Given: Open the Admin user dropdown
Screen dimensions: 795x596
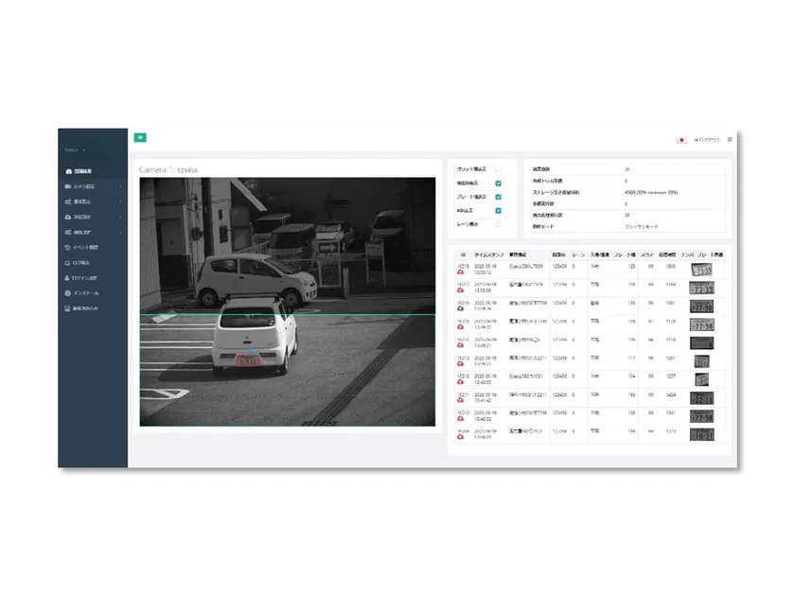Looking at the screenshot, I should coord(75,150).
